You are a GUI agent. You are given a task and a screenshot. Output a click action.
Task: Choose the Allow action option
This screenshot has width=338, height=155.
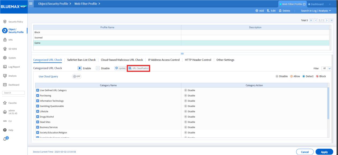[295, 76]
